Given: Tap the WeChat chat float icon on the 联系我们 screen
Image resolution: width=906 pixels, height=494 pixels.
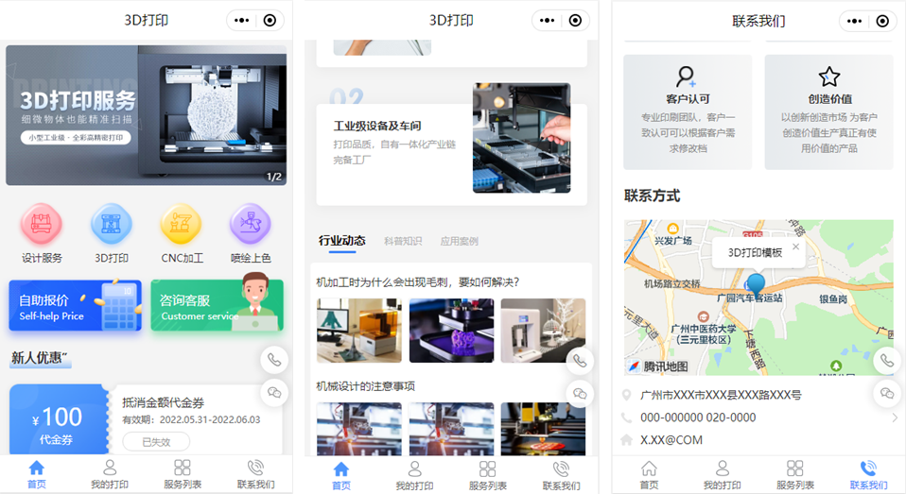Looking at the screenshot, I should [886, 394].
